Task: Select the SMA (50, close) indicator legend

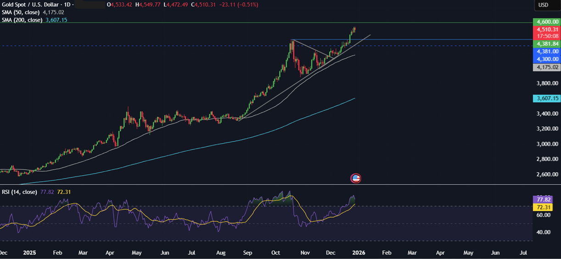Action: 21,12
